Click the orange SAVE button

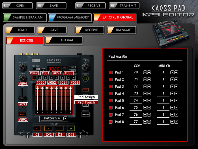point(52,30)
